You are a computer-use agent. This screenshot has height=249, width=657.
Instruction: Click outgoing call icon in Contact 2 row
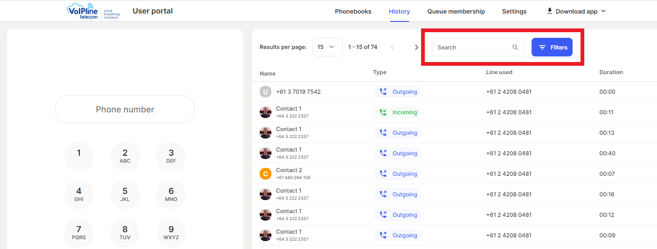pyautogui.click(x=383, y=174)
